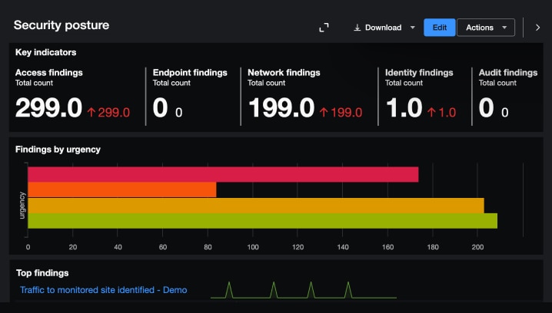
Task: Click the red trend arrow beside Identity findings
Action: [432, 112]
